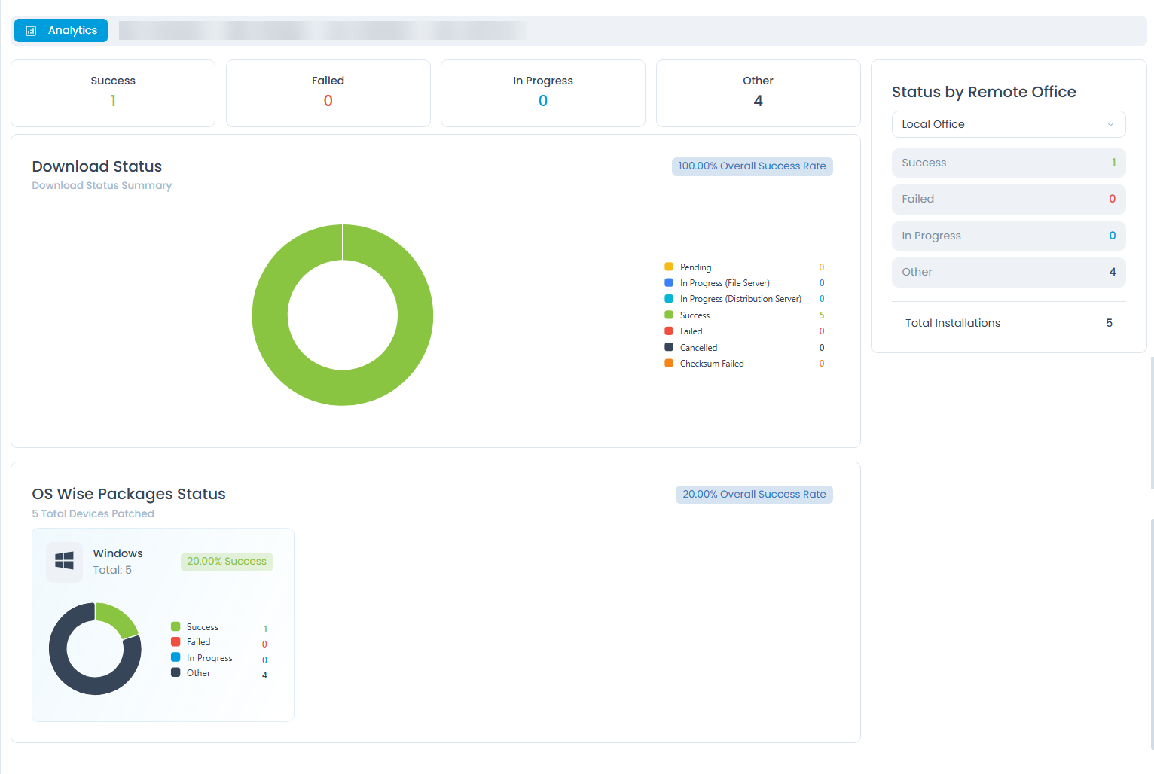Toggle Pending legend item in Download Status

click(x=695, y=267)
